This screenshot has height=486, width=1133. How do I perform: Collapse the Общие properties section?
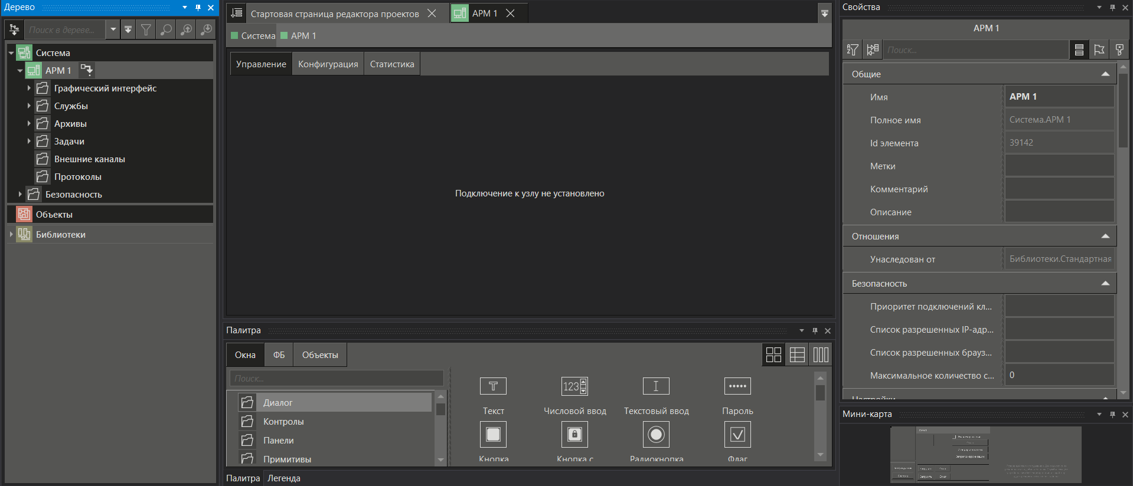[x=1105, y=74]
